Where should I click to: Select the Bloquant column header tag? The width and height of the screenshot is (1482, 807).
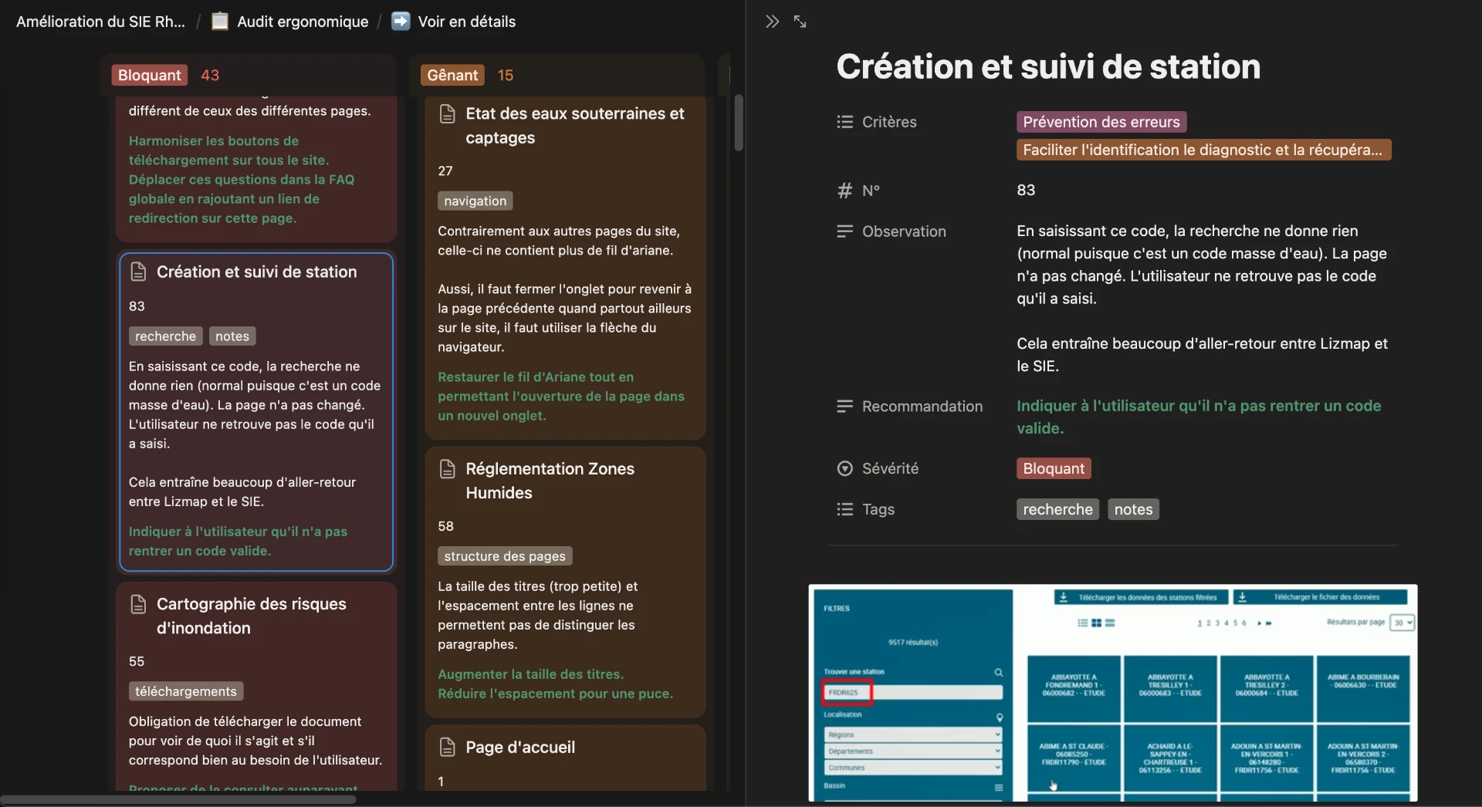click(150, 75)
